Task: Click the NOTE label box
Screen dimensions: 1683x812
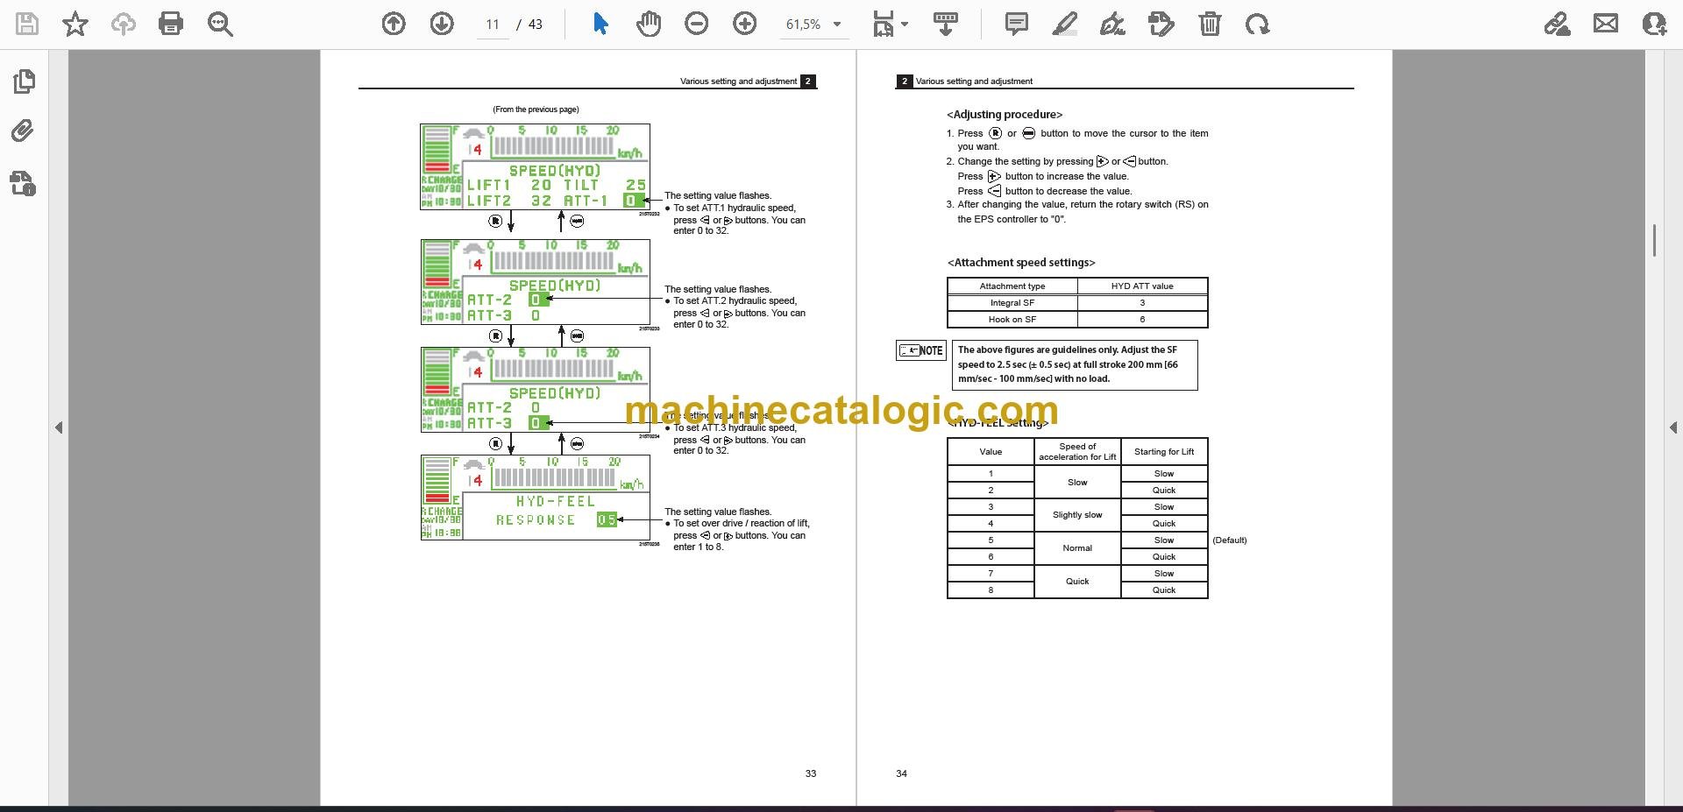Action: pyautogui.click(x=921, y=350)
